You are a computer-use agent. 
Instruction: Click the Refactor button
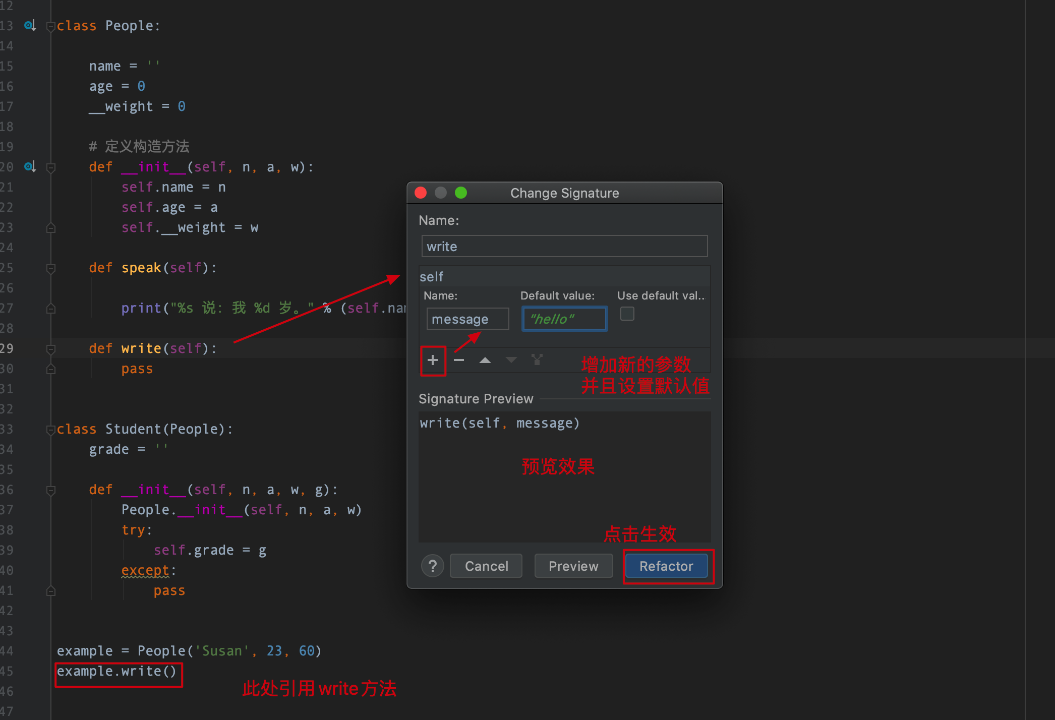(666, 566)
